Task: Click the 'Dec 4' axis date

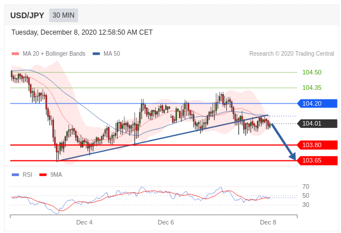Action: tap(84, 222)
